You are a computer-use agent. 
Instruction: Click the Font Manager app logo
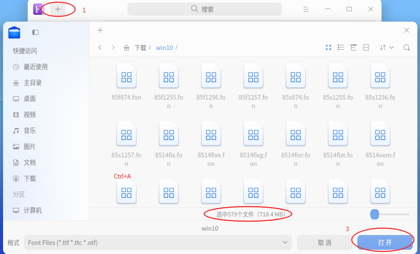[x=38, y=9]
